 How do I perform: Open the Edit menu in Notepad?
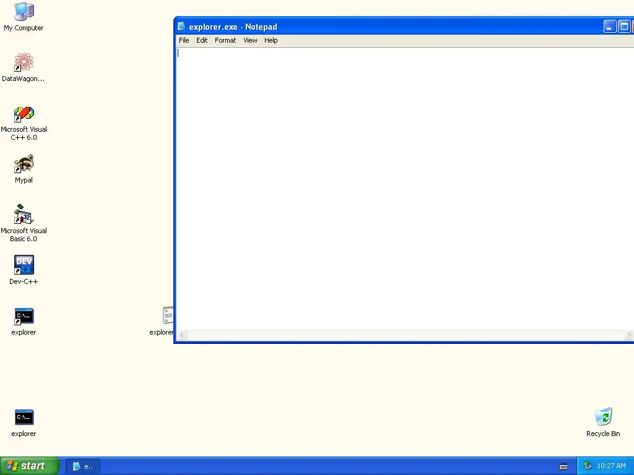pos(202,40)
